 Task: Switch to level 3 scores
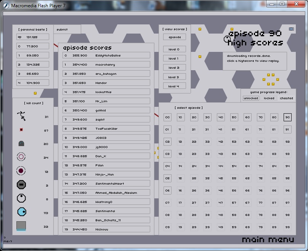[x=175, y=77]
